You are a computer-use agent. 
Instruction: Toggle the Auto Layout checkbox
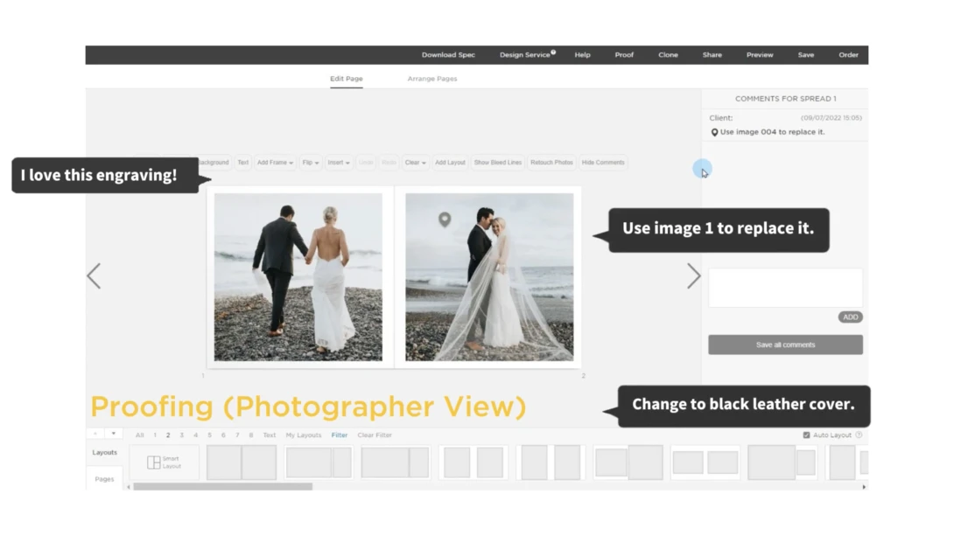click(x=806, y=435)
